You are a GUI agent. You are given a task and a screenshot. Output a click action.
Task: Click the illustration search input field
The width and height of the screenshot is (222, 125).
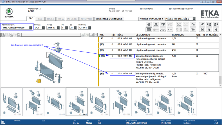click(51, 35)
